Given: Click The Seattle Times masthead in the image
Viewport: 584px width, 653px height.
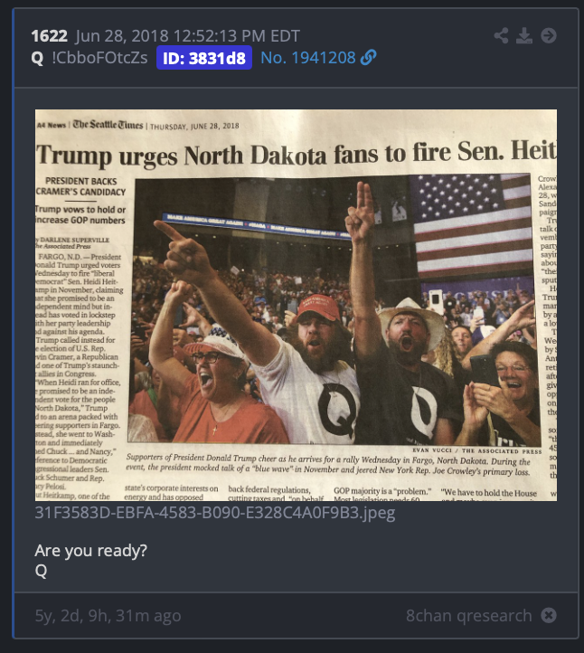Looking at the screenshot, I should (x=108, y=125).
